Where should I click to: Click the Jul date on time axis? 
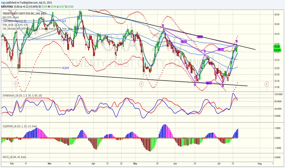coord(219,164)
